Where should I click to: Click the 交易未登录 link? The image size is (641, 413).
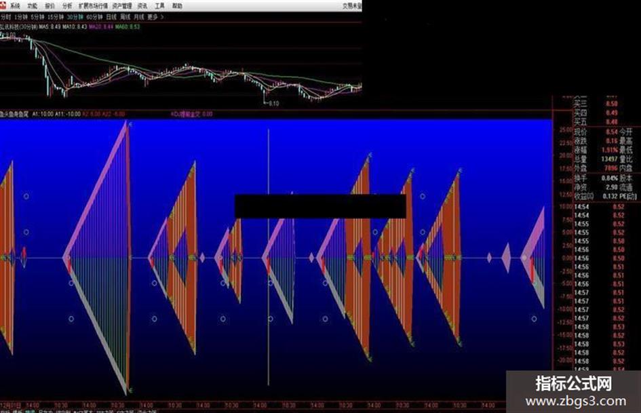click(352, 6)
